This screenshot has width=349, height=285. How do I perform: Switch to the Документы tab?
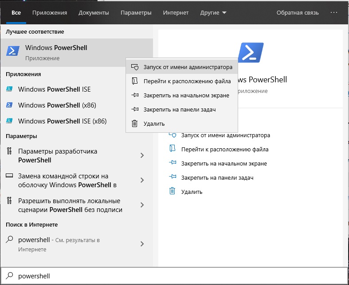point(94,13)
